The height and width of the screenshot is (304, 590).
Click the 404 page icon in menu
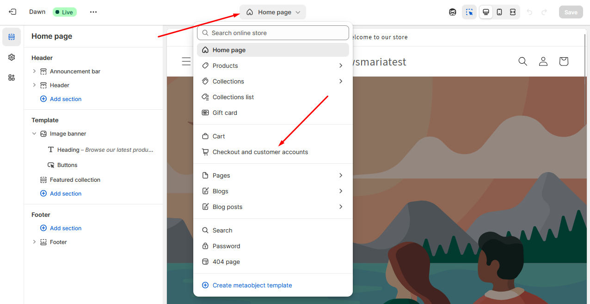pos(205,262)
